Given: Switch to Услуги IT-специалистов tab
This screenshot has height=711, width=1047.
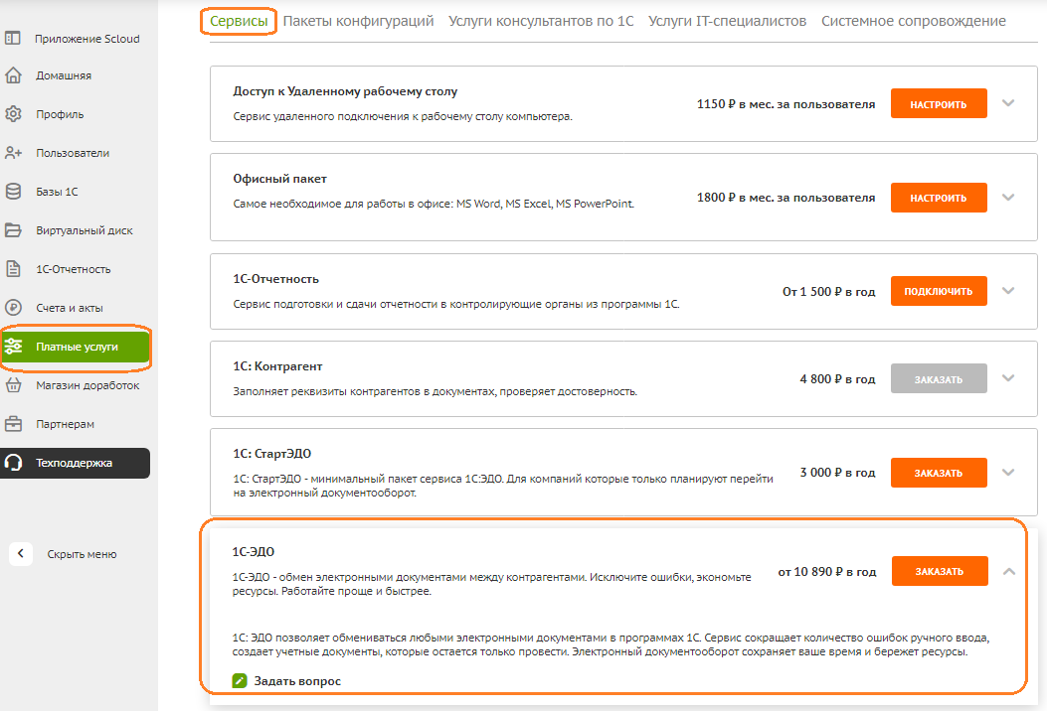Looking at the screenshot, I should (x=727, y=21).
